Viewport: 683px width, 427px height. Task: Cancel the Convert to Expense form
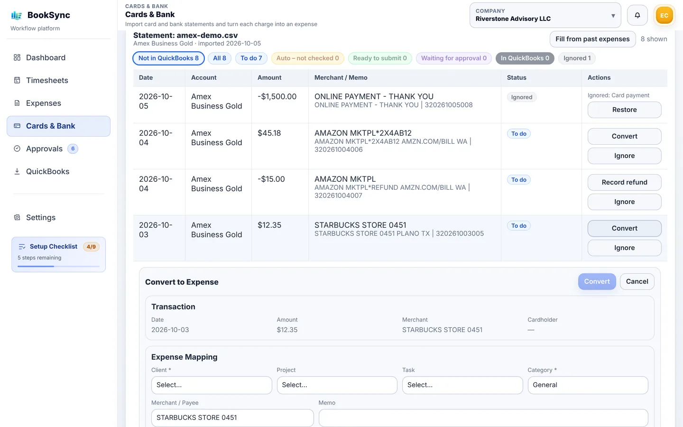click(x=637, y=281)
